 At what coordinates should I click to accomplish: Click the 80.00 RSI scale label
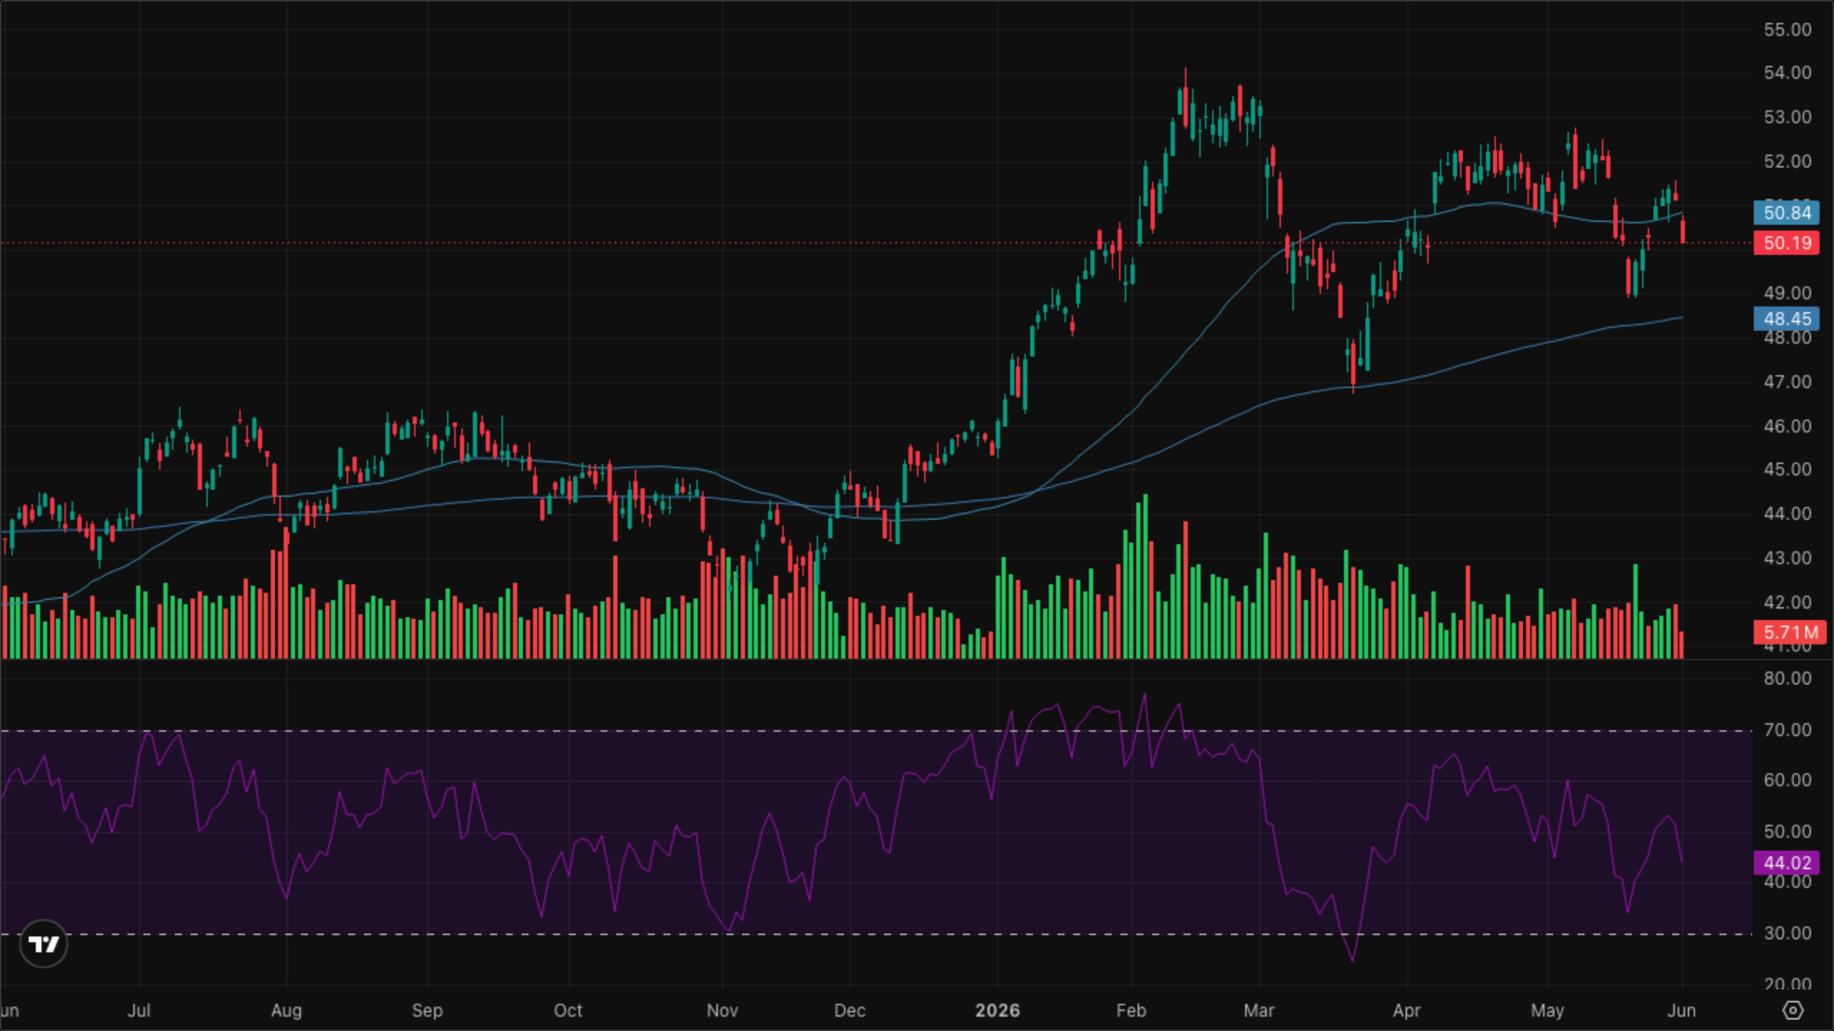[x=1787, y=678]
